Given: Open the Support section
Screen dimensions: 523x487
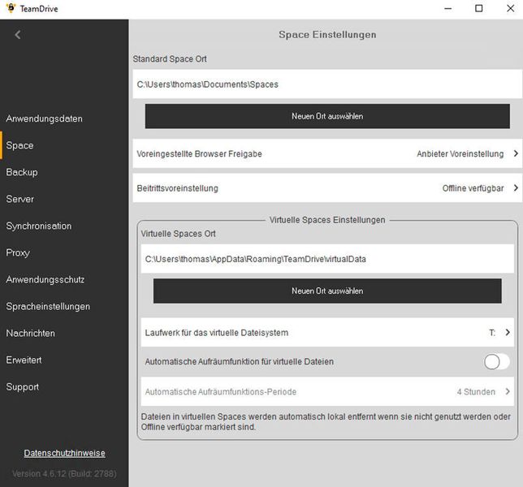Looking at the screenshot, I should point(23,386).
